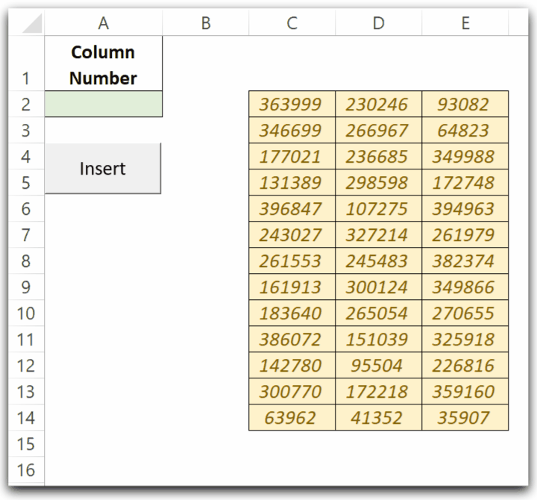The image size is (537, 500).
Task: Click cell containing 245483
Action: point(378,260)
